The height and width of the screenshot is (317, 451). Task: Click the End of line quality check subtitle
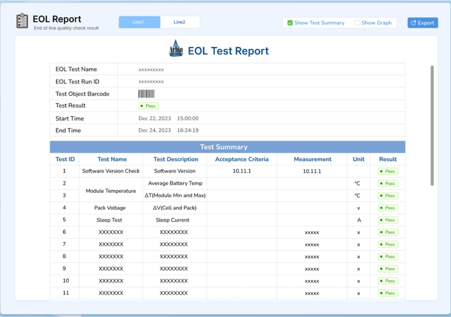(x=66, y=28)
